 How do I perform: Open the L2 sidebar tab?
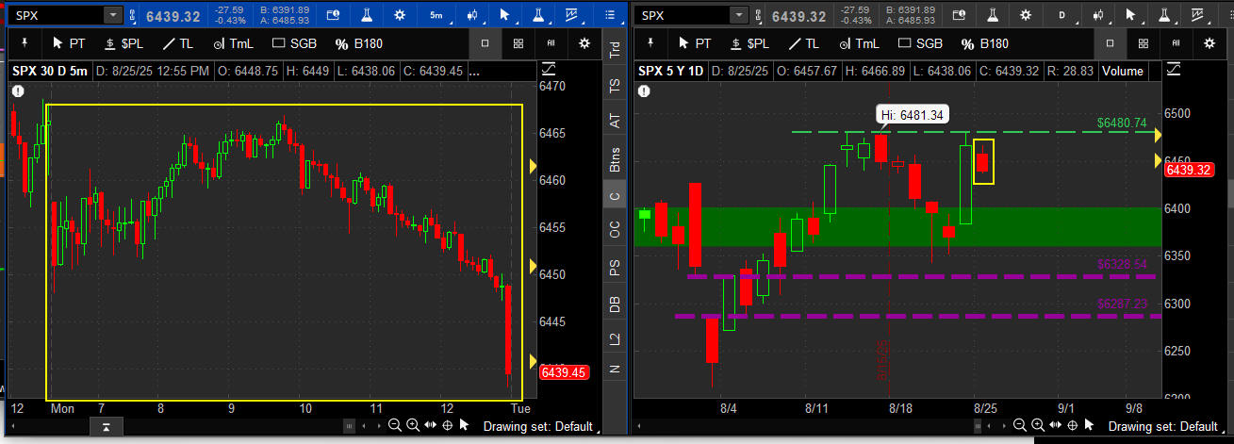pos(615,337)
